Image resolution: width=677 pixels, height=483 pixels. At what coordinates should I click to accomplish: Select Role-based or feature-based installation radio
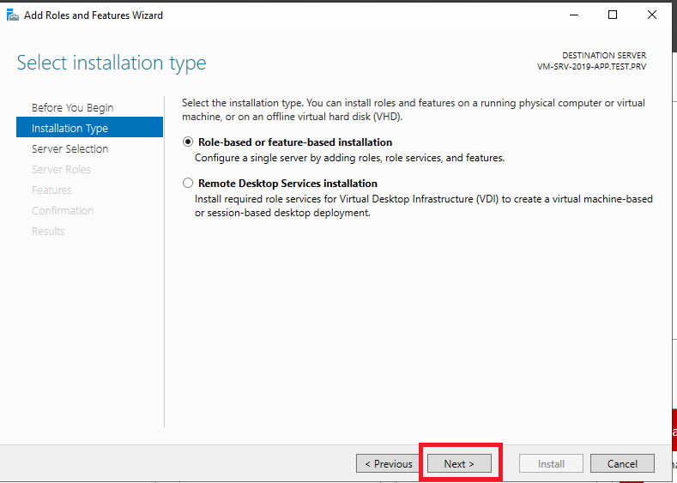click(x=188, y=142)
